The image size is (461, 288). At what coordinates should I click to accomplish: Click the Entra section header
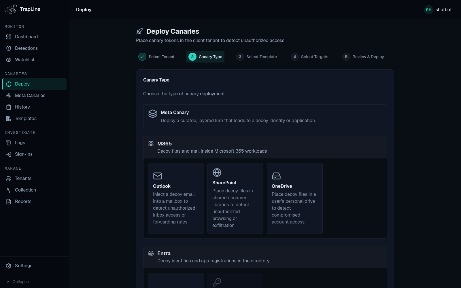point(265,257)
